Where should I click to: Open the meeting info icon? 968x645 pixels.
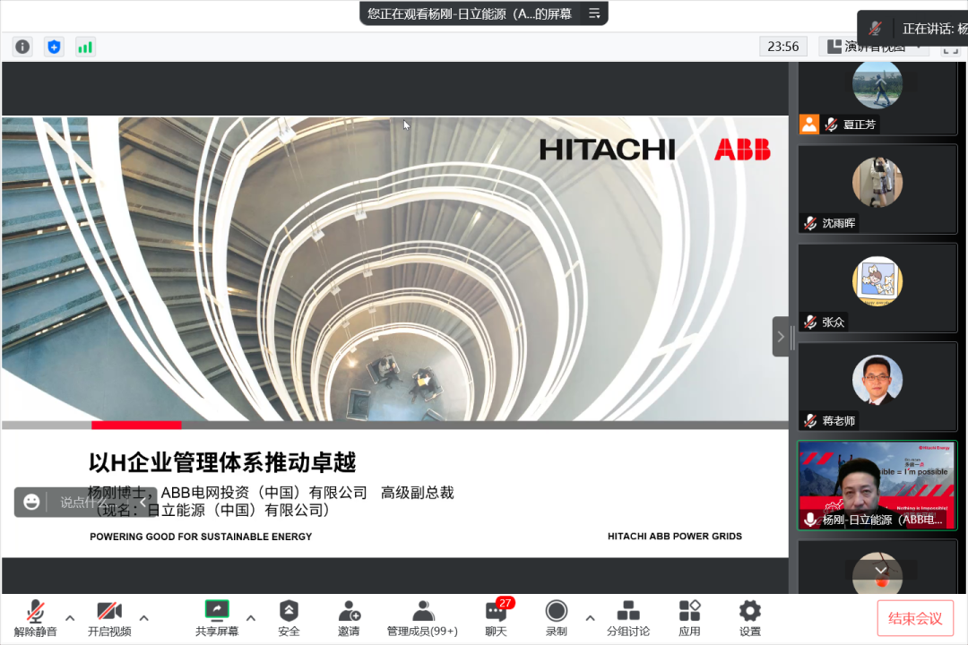(x=22, y=47)
